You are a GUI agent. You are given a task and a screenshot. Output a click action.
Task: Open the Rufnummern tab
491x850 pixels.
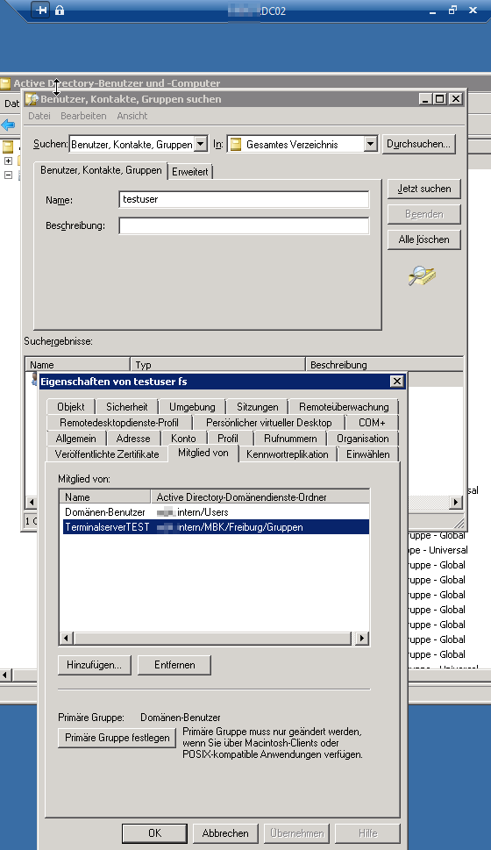point(290,438)
